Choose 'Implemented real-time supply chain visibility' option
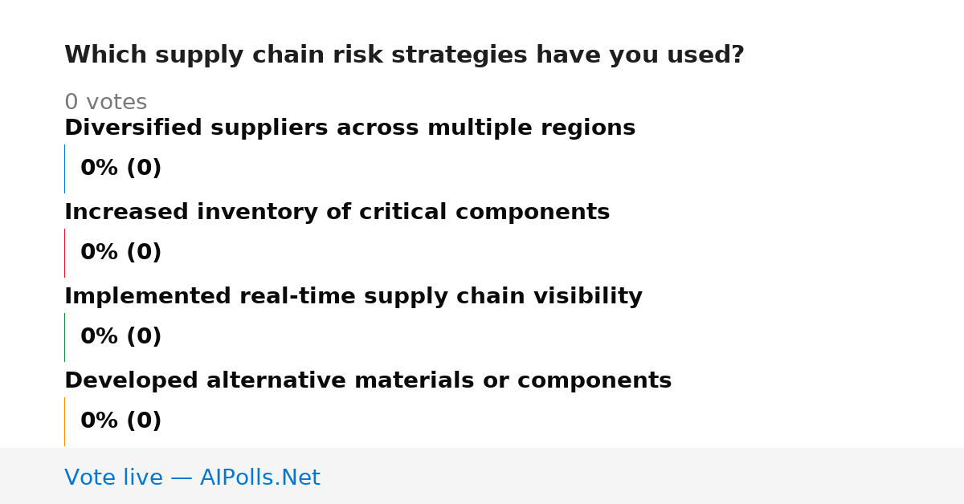This screenshot has height=504, width=964. point(353,297)
